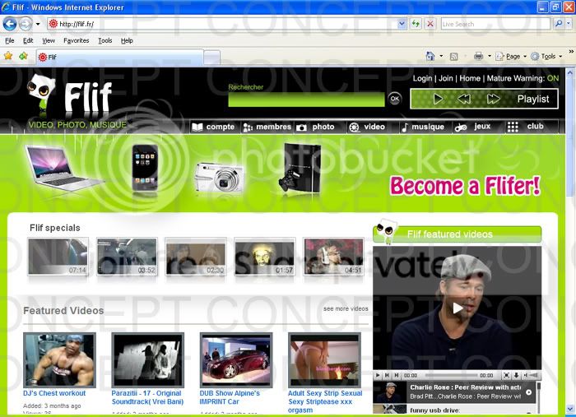
Task: Select the Flif browser tab
Action: 120,57
